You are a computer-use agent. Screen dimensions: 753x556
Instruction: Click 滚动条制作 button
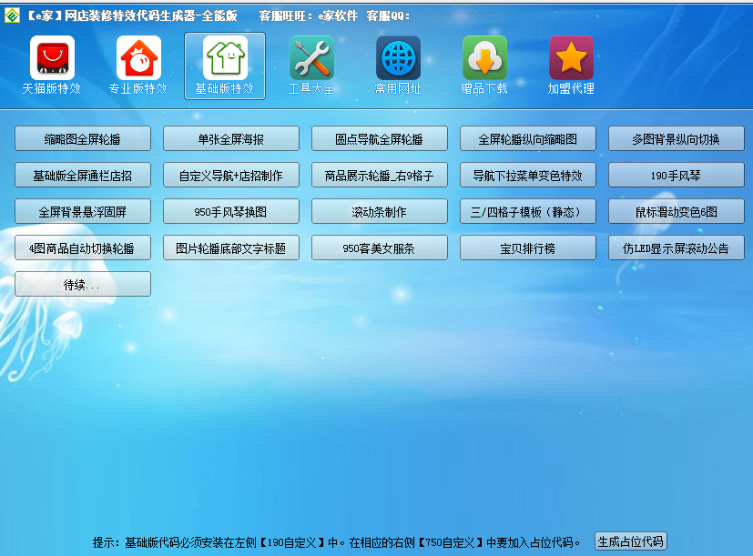(x=380, y=212)
